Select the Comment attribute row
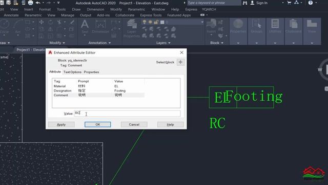The width and height of the screenshot is (328, 185). [x=98, y=95]
